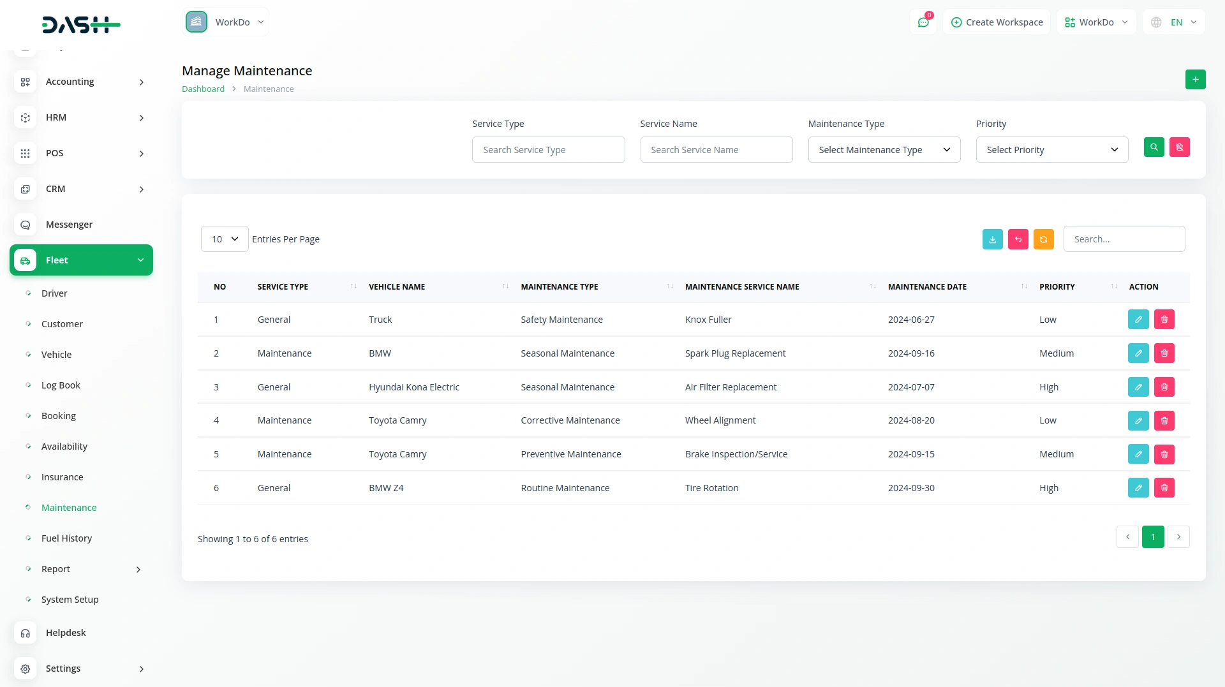Delete the Wheel Alignment row
The width and height of the screenshot is (1225, 687).
[x=1164, y=420]
